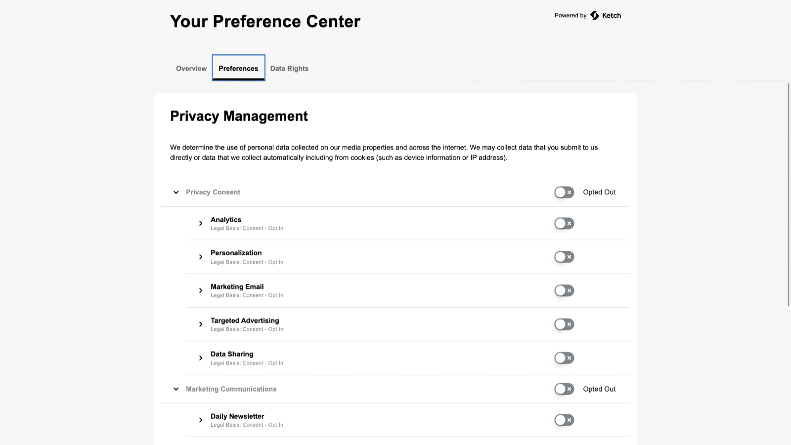Switch on Data Sharing consent
Viewport: 791px width, 445px height.
(x=564, y=357)
